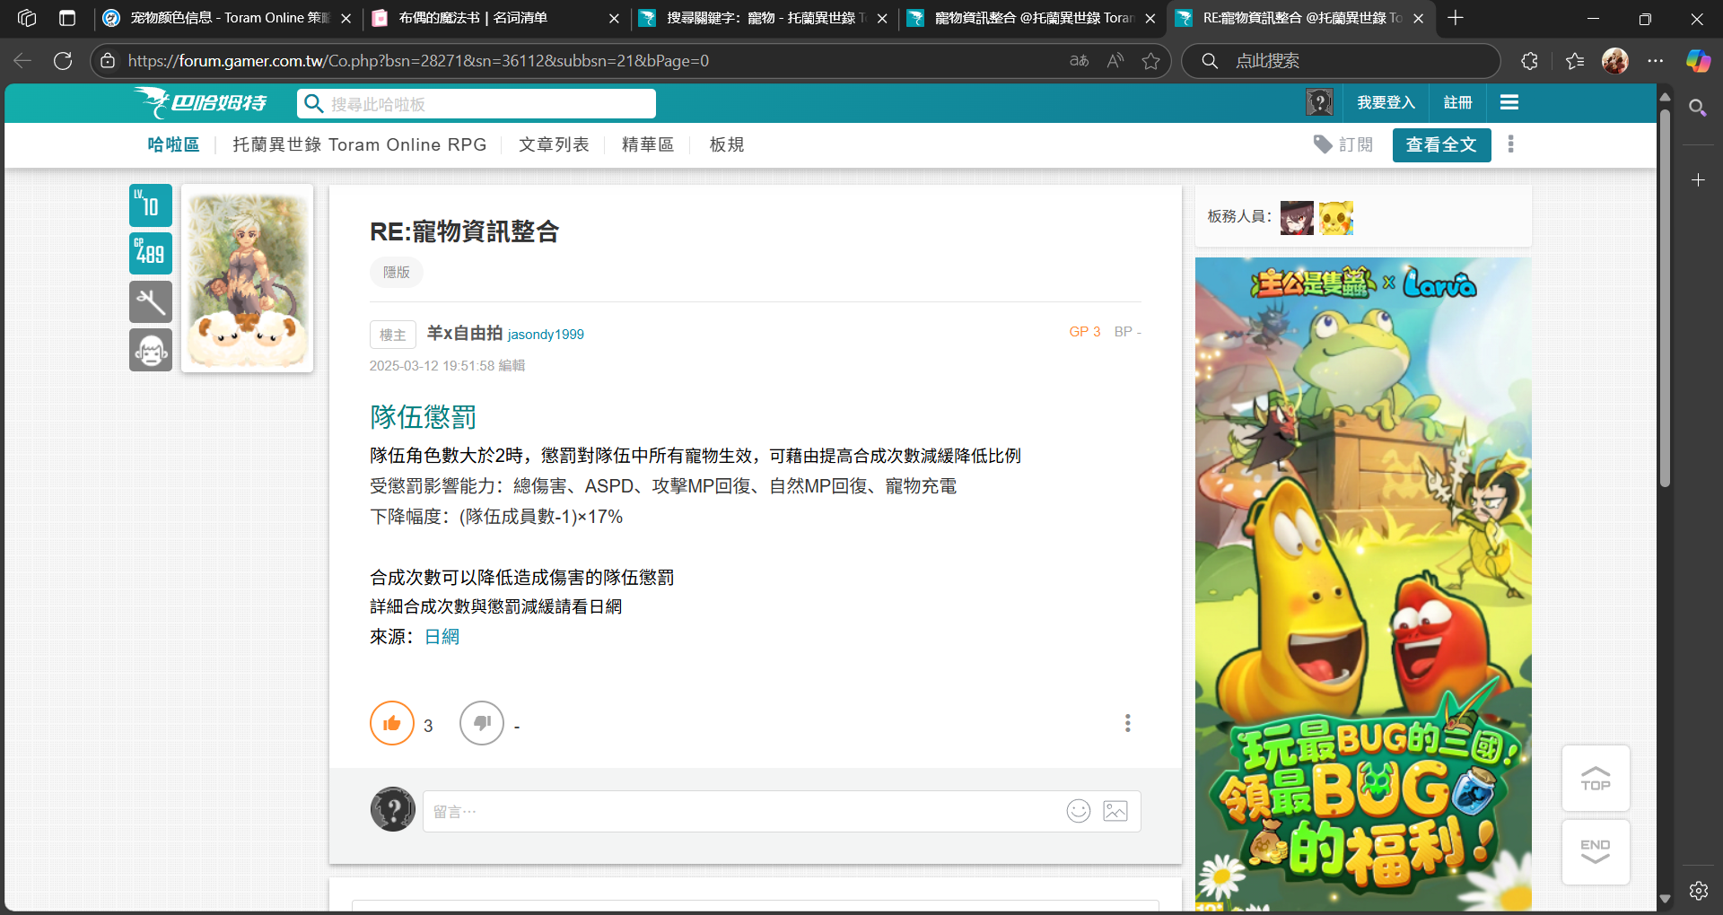
Task: Click the 隱版 tag
Action: click(x=396, y=272)
